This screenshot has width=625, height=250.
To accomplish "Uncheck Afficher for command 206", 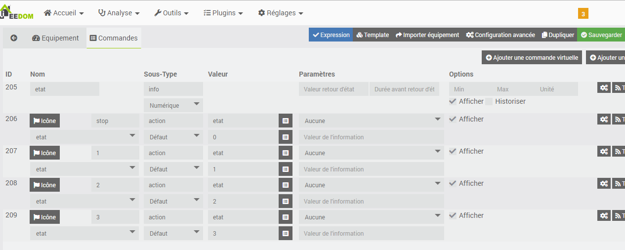I will (x=453, y=119).
